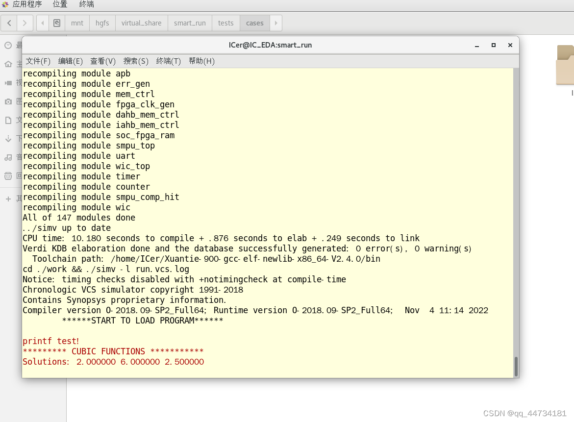
Task: Jump to the tests breadcrumb folder
Action: point(225,23)
